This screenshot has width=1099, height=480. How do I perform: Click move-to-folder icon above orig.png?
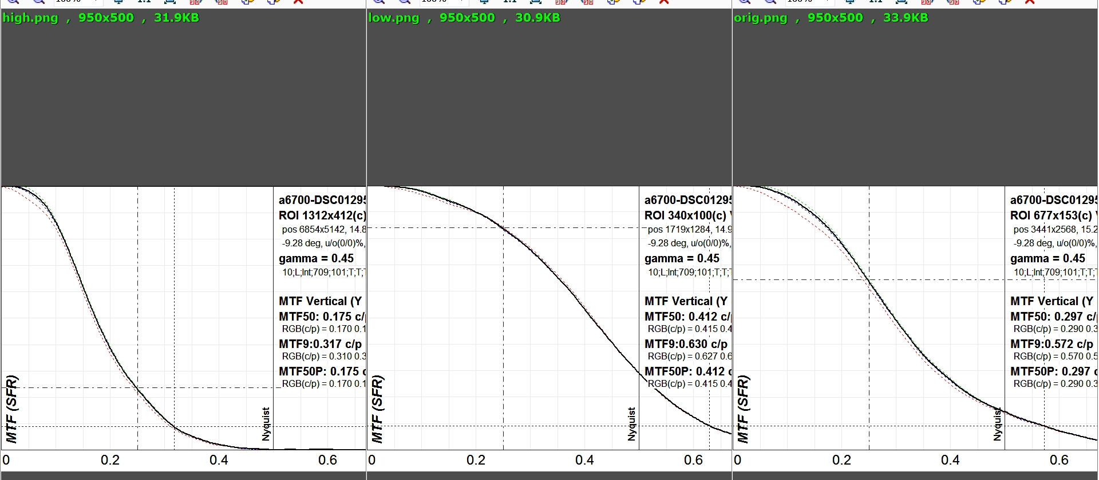[x=1005, y=2]
